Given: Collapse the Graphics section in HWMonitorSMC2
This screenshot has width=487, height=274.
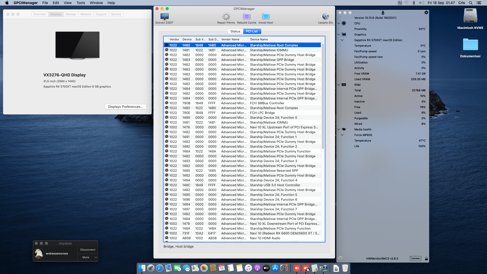Looking at the screenshot, I should (x=339, y=35).
